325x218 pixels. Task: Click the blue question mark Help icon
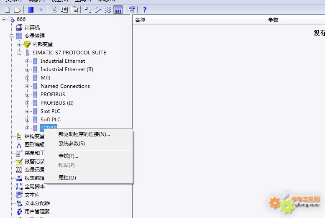[x=145, y=10]
